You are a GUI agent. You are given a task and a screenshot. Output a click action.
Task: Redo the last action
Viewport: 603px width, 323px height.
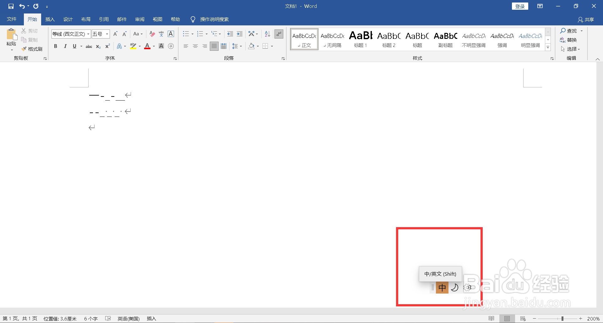pos(36,6)
